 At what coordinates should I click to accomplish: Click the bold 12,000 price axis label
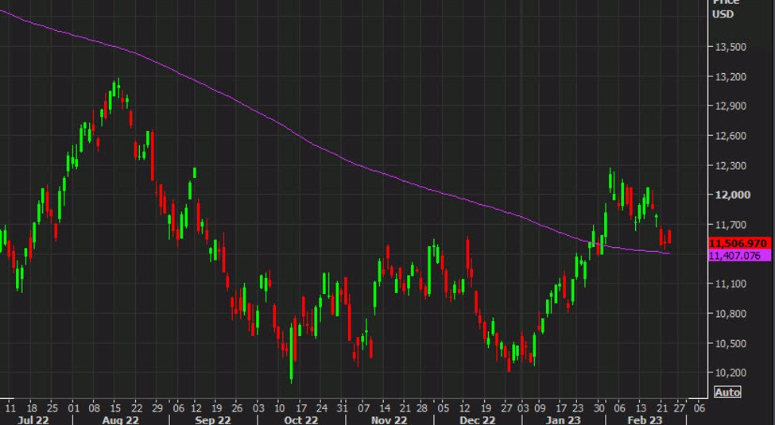733,195
